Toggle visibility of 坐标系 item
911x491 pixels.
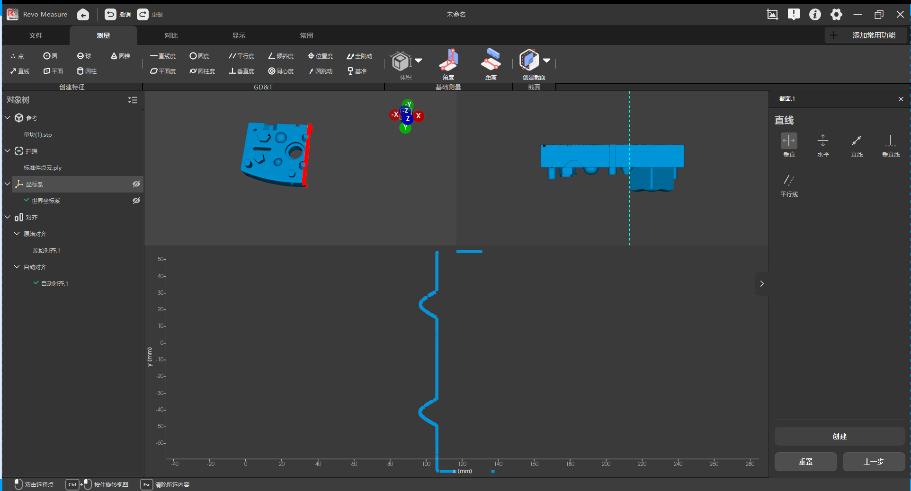[136, 184]
